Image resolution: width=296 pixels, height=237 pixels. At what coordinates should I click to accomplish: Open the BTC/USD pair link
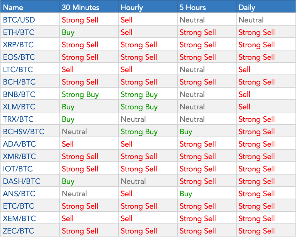pos(19,20)
